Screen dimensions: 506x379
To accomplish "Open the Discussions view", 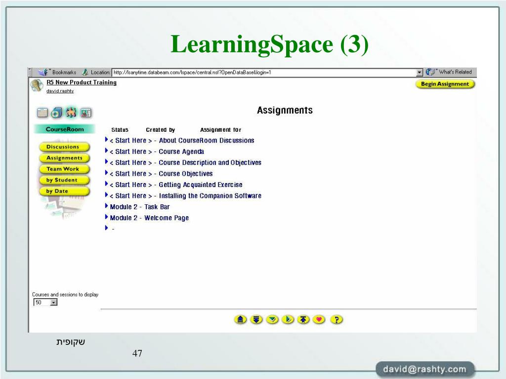I will pyautogui.click(x=64, y=147).
